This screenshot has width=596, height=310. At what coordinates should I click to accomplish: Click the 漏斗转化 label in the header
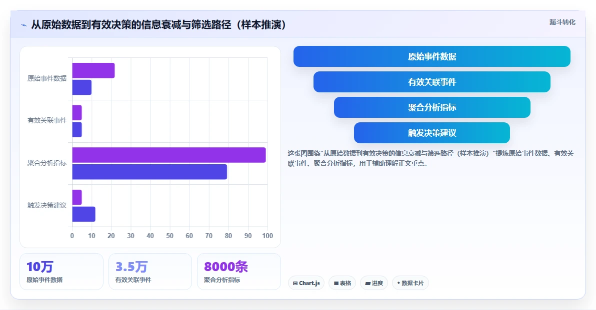point(562,22)
